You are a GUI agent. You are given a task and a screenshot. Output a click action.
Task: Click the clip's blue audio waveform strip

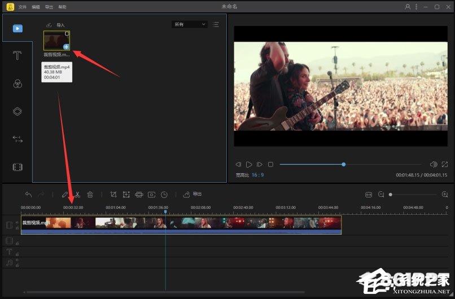(181, 232)
